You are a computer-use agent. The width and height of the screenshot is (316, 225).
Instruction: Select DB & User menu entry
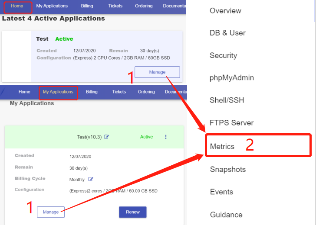pos(227,33)
